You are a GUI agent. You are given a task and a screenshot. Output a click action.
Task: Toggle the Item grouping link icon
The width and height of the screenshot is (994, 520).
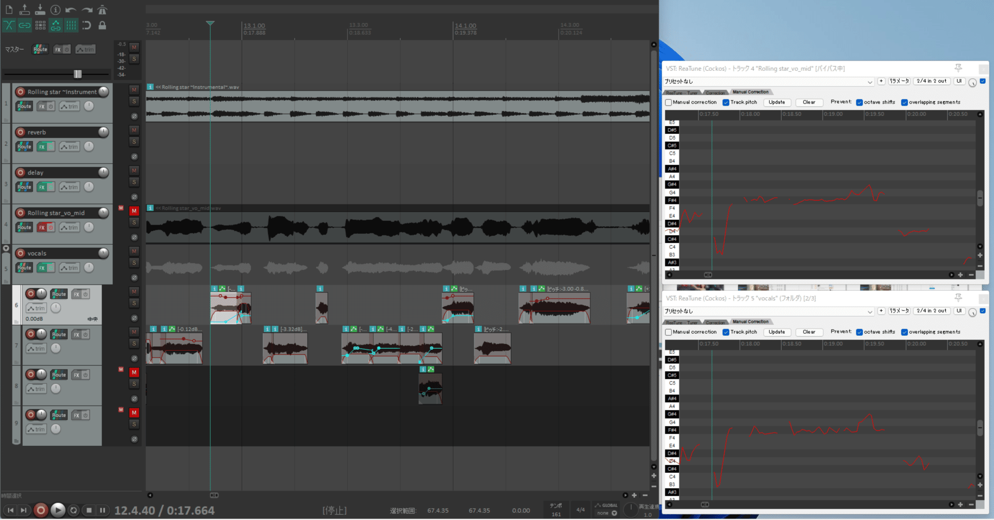coord(24,25)
